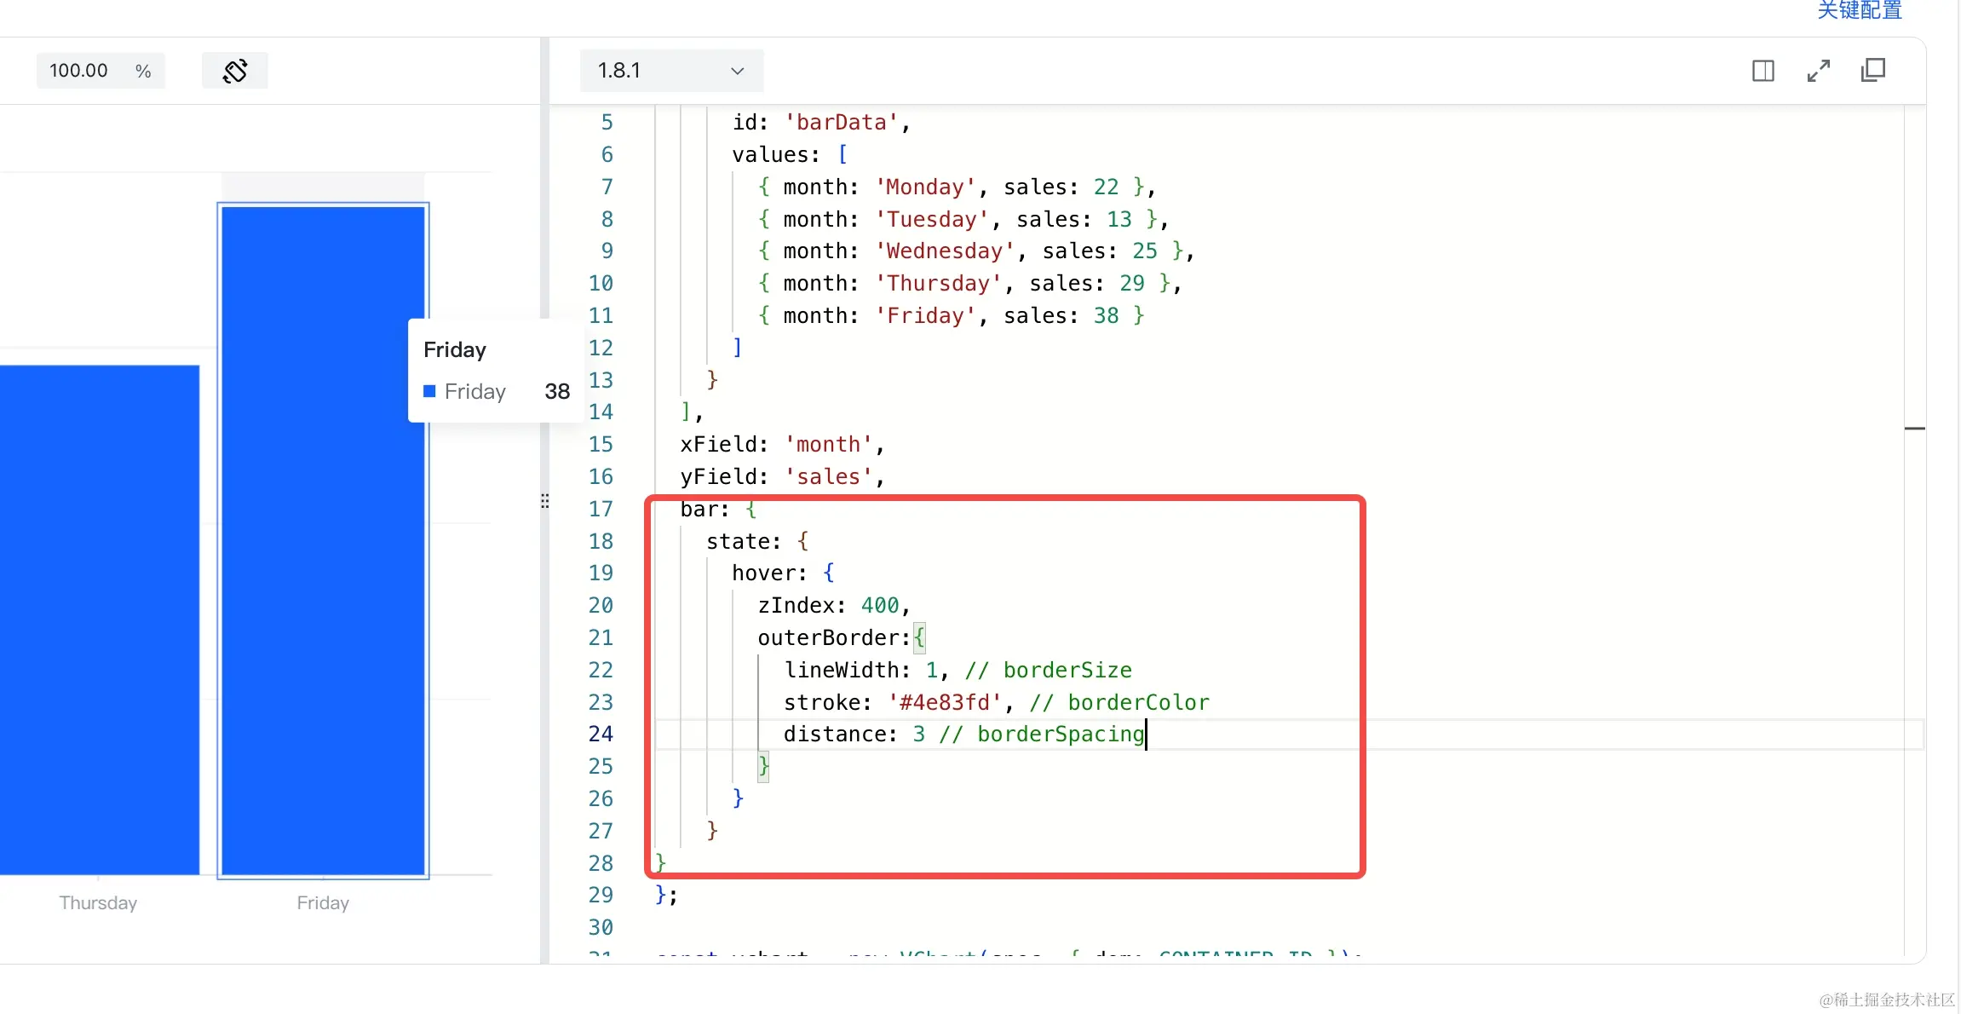
Task: Click the Thursday bar in chart
Action: coord(99,619)
